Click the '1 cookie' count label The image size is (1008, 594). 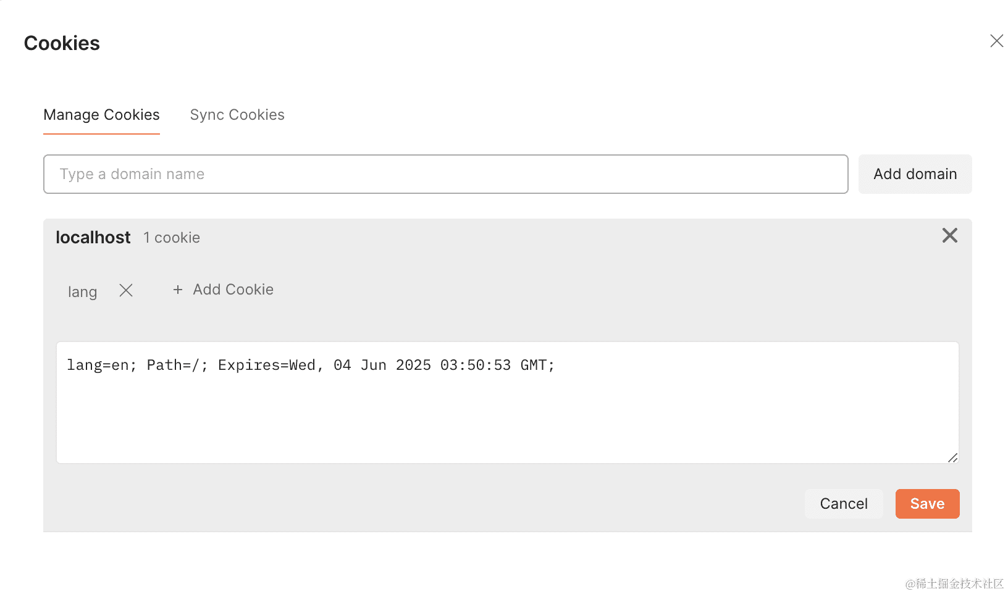coord(172,238)
